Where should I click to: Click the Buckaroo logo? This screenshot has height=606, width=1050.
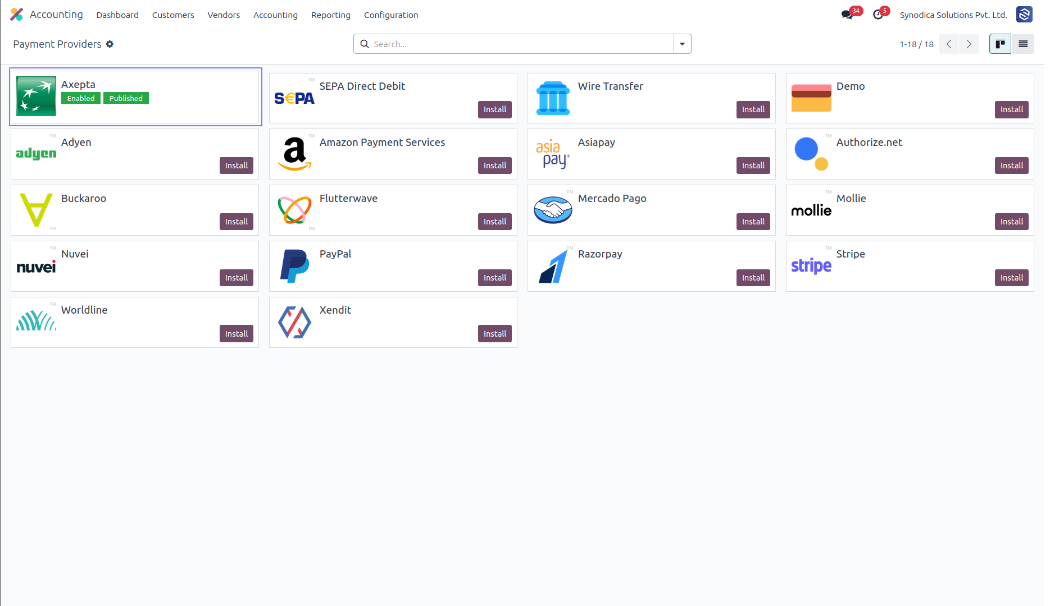[x=36, y=210]
